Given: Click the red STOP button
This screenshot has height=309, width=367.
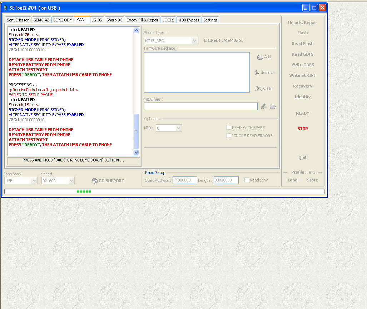Looking at the screenshot, I should pos(302,129).
